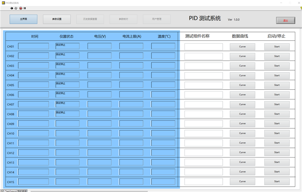
Task: Click Start button on CH12 row
Action: pos(277,152)
